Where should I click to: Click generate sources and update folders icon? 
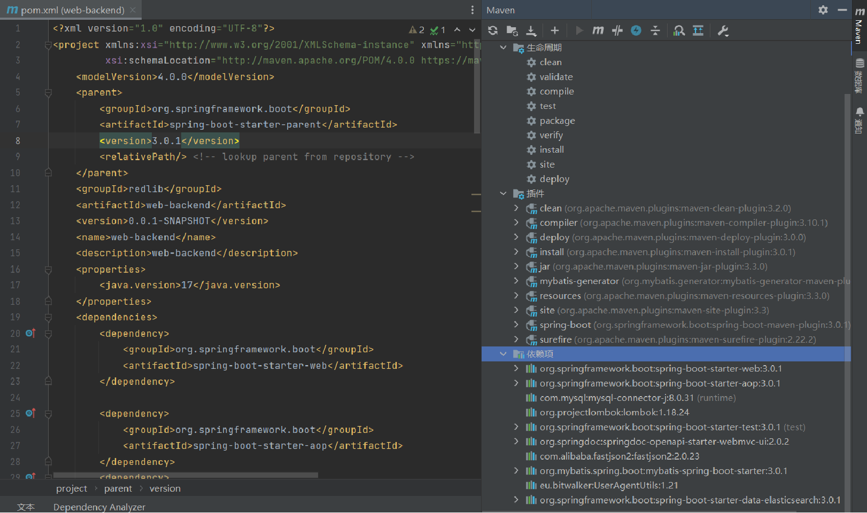512,30
